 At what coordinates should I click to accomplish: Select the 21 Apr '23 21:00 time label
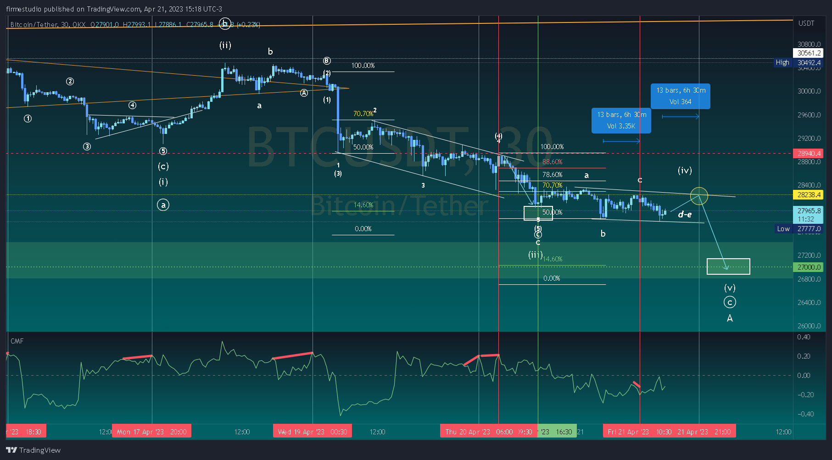click(704, 432)
